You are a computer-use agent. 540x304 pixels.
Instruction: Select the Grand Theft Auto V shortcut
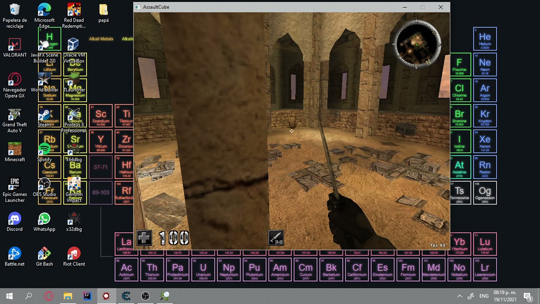coord(15,121)
